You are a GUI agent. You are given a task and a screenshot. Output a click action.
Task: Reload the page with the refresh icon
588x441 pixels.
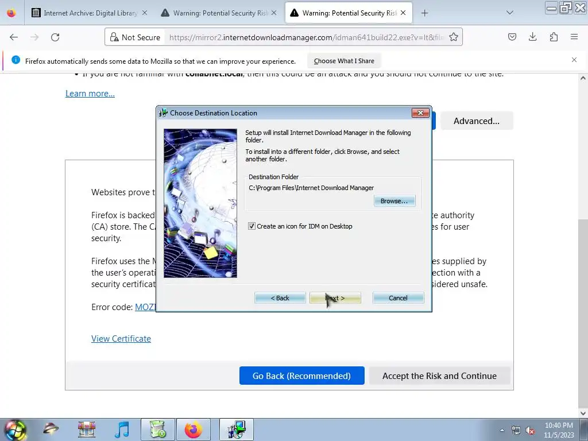[x=55, y=37]
